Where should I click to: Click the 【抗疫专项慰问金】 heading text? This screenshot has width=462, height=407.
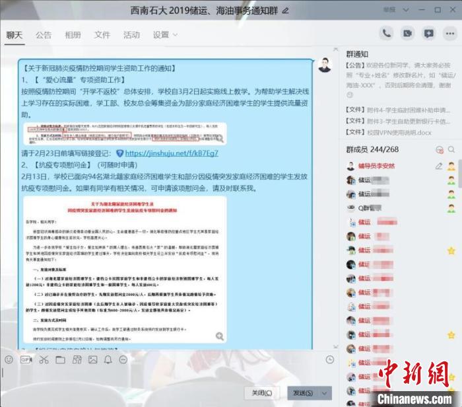(63, 165)
